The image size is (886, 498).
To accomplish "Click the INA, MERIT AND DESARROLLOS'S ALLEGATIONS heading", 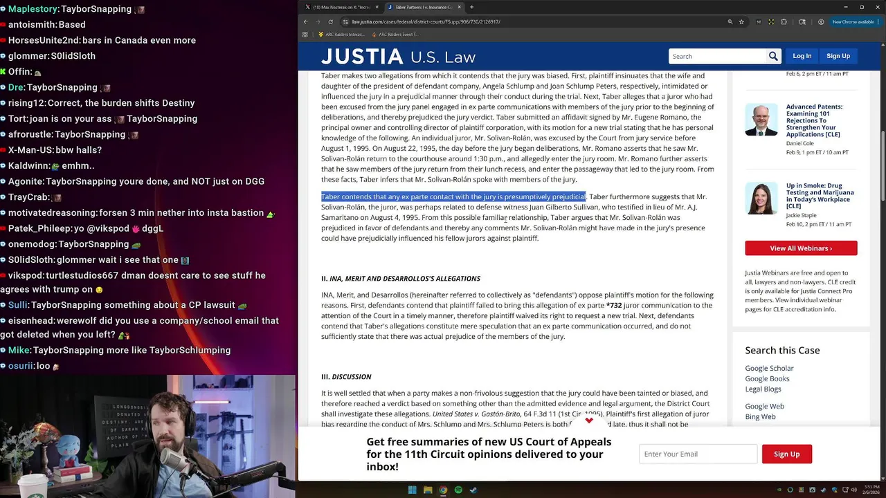I will click(401, 278).
